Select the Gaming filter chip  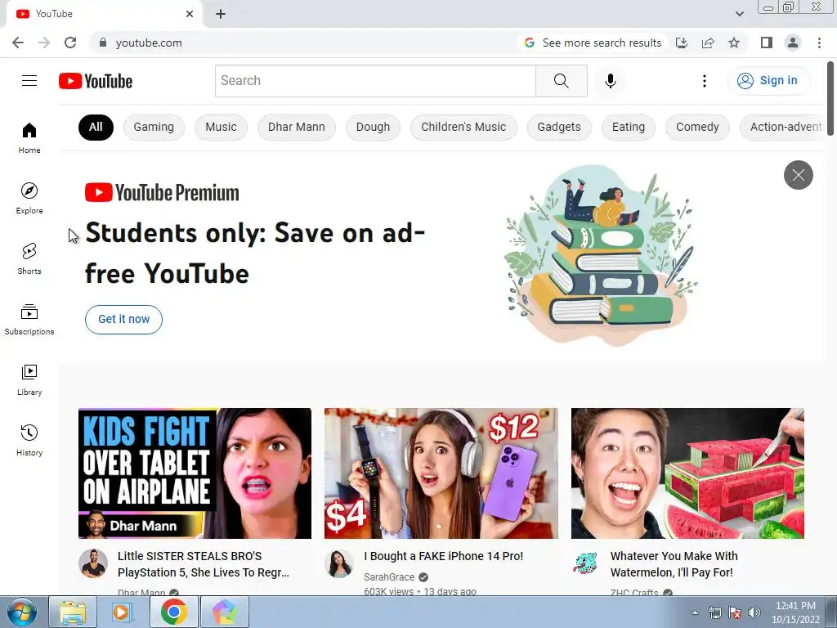tap(154, 127)
